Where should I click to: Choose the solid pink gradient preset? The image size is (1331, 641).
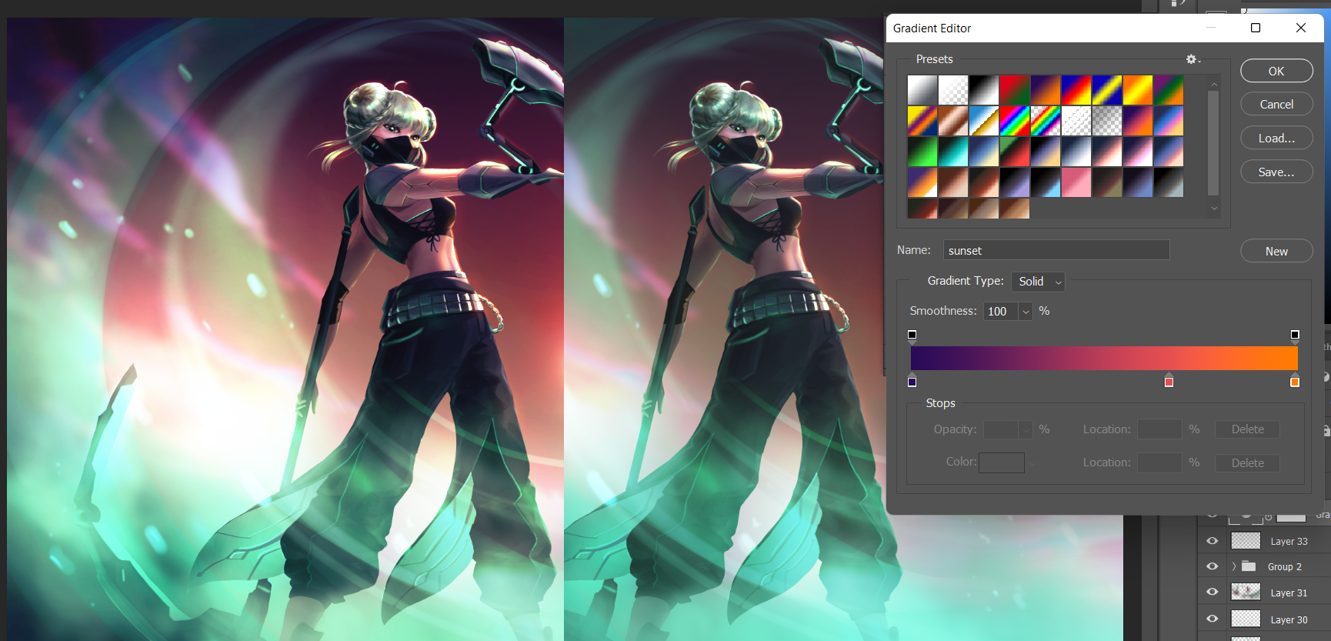[1076, 182]
